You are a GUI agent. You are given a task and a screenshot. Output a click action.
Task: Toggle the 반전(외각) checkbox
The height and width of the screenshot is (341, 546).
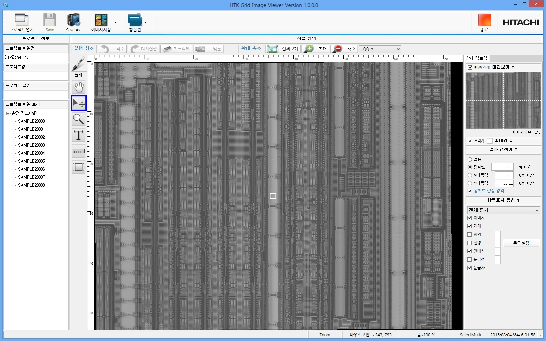point(470,67)
